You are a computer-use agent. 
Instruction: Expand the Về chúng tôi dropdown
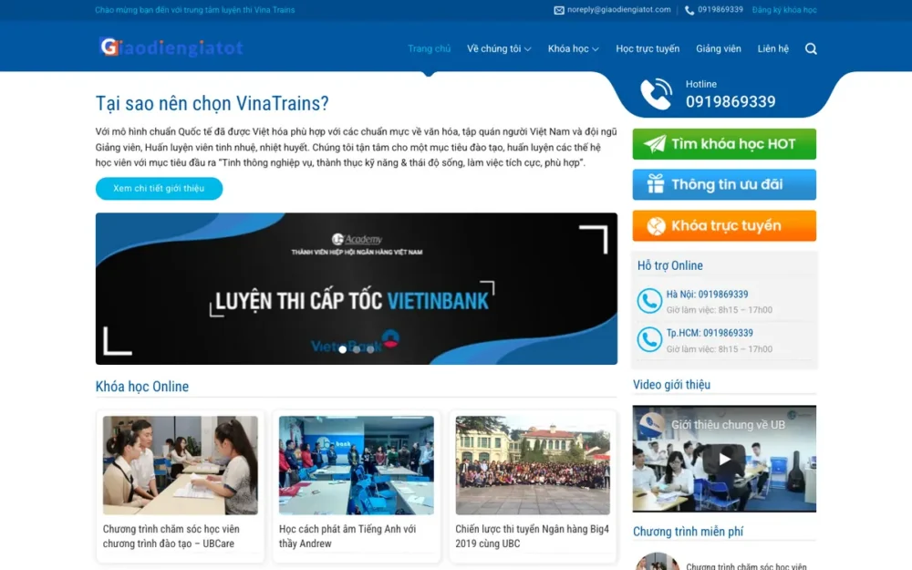(499, 49)
